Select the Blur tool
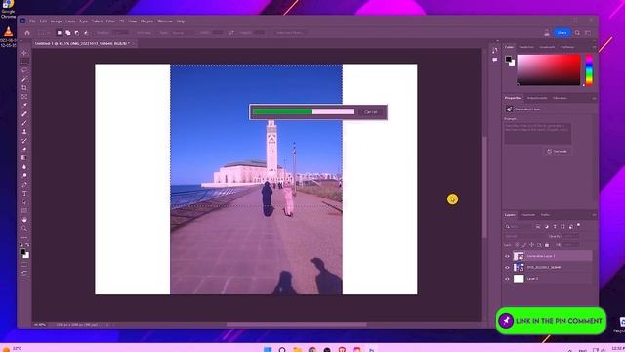Image resolution: width=625 pixels, height=352 pixels. coord(24,167)
